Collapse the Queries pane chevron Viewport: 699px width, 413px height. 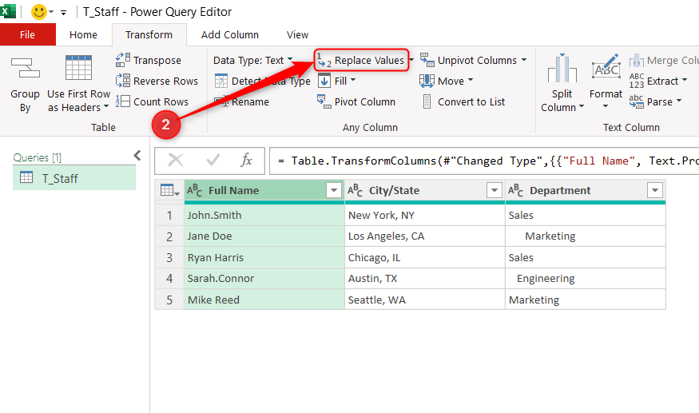137,155
